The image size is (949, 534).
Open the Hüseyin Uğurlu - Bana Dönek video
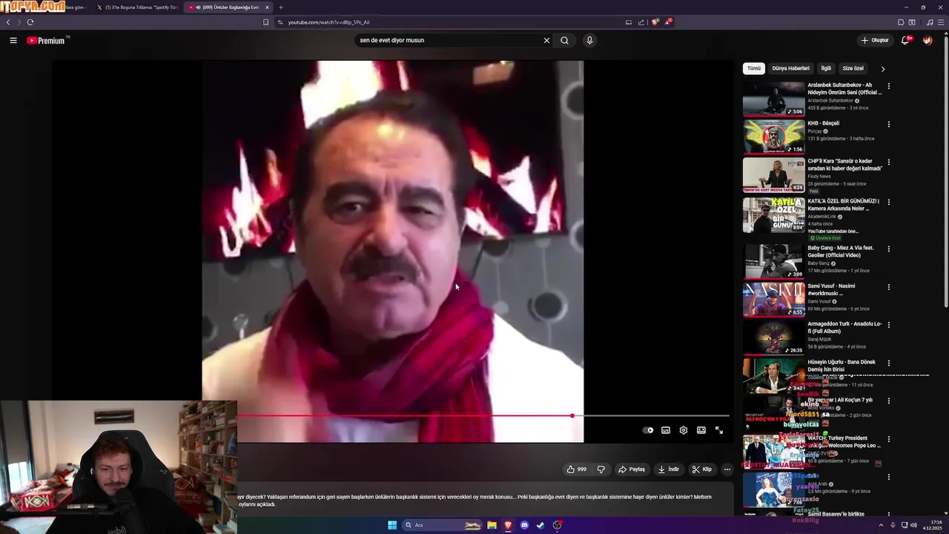click(841, 366)
